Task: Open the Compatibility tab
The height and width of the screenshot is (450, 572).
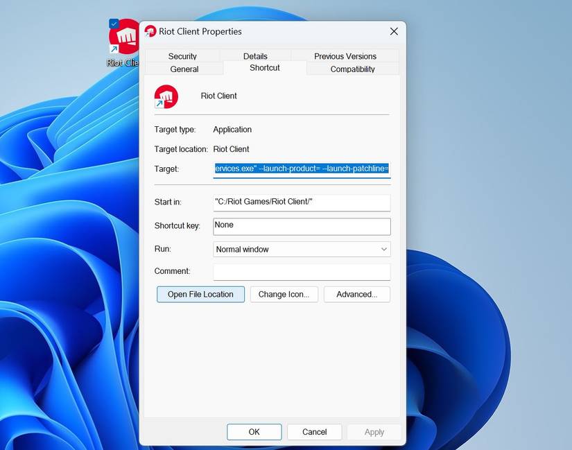Action: pyautogui.click(x=352, y=69)
